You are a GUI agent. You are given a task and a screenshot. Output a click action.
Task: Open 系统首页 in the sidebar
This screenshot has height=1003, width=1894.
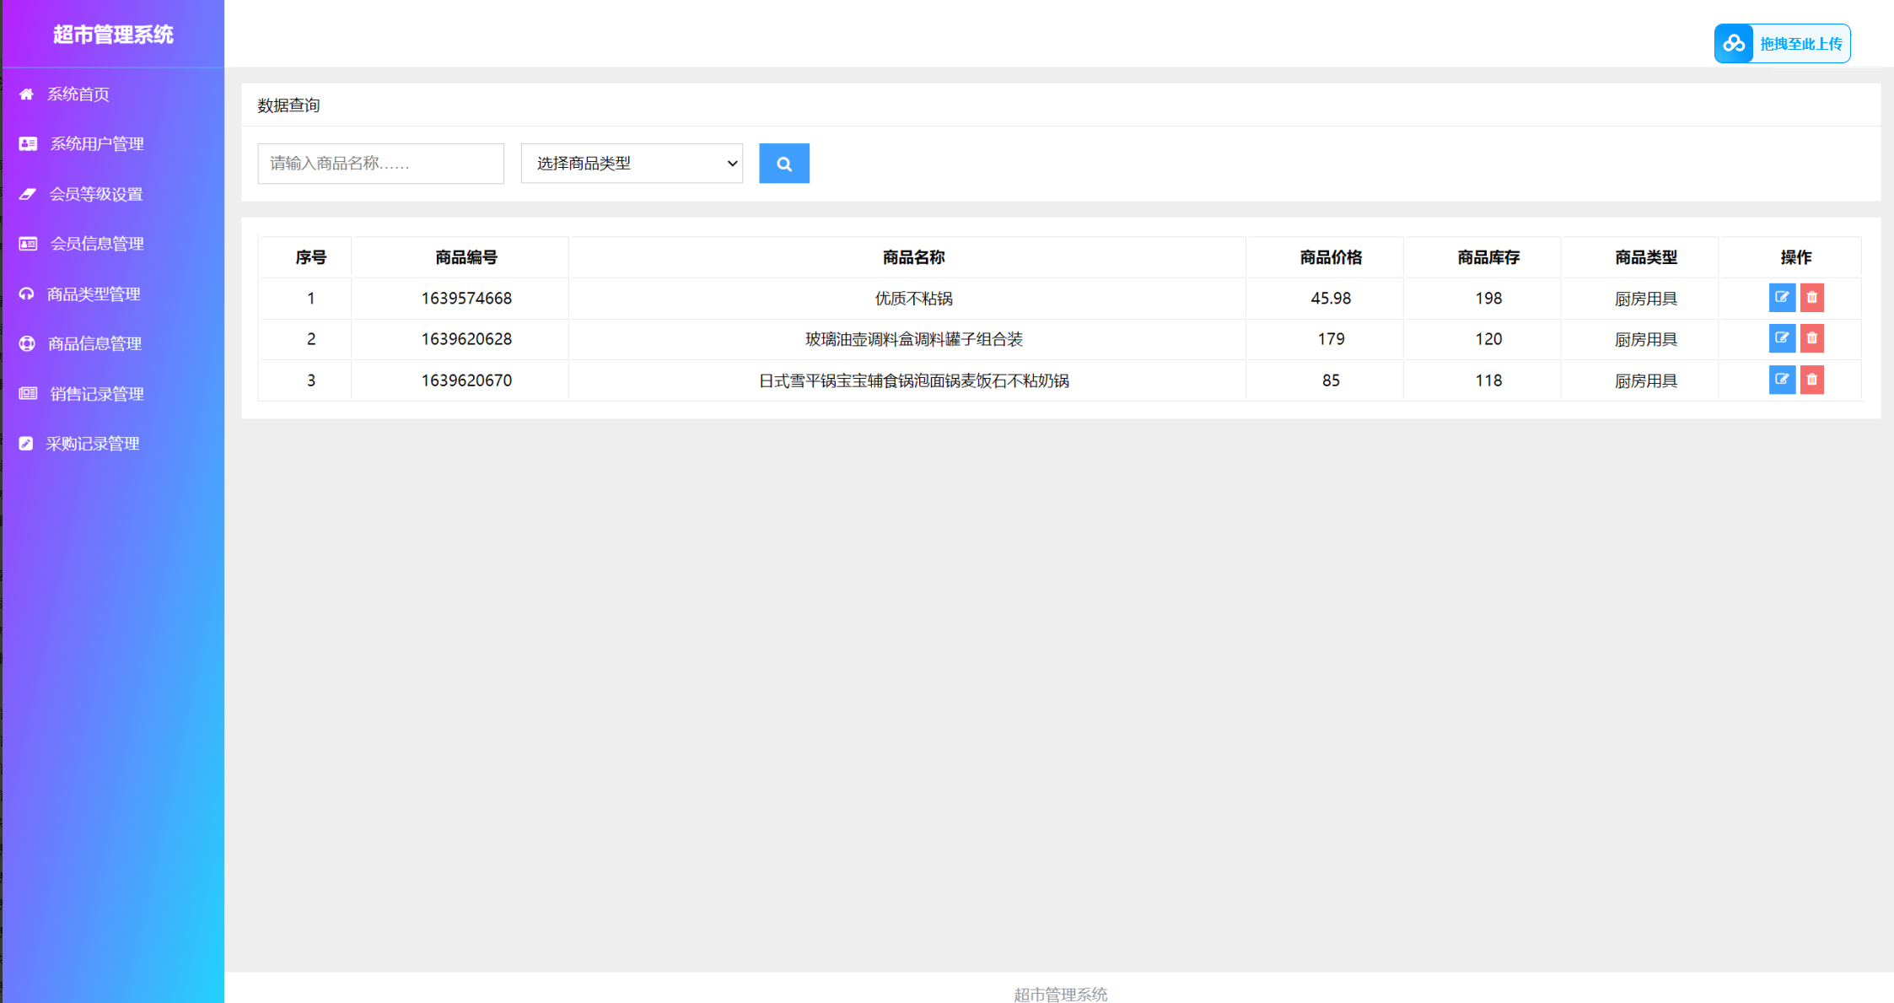coord(78,94)
